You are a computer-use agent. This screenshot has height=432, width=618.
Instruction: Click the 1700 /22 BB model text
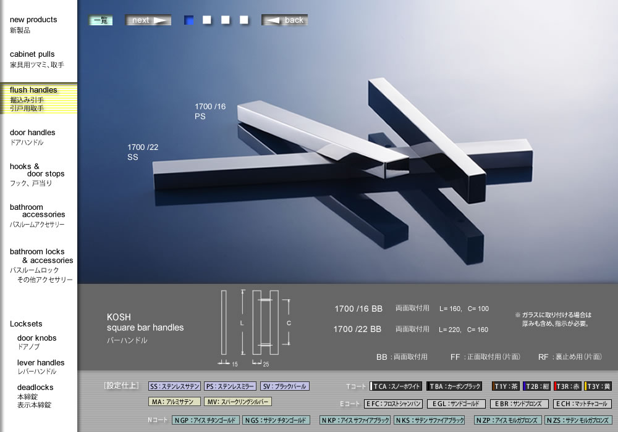(x=357, y=330)
